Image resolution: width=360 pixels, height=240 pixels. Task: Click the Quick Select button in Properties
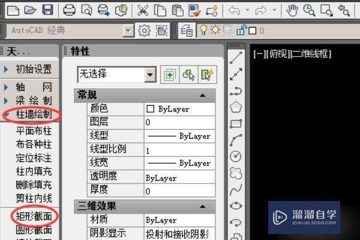(207, 75)
